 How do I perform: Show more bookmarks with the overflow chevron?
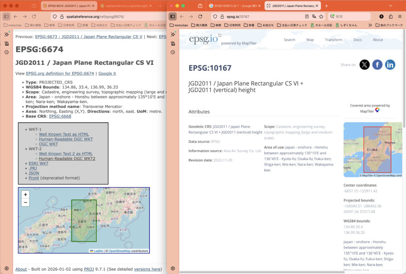pos(370,25)
